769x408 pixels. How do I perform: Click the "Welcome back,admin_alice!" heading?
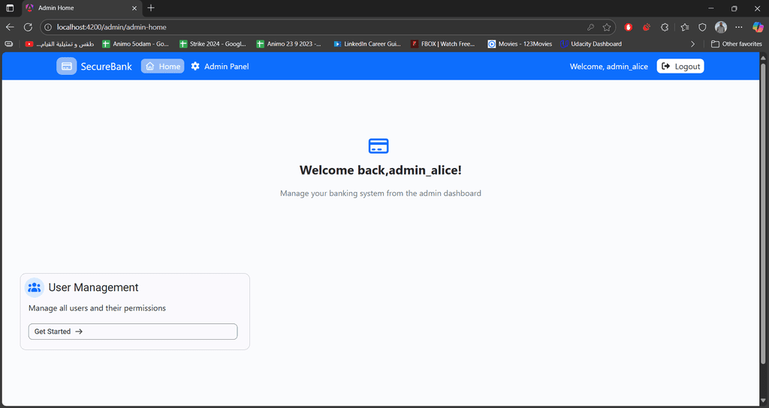point(381,170)
